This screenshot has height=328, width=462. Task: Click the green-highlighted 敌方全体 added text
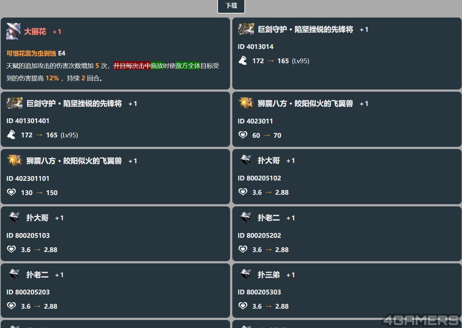click(188, 66)
